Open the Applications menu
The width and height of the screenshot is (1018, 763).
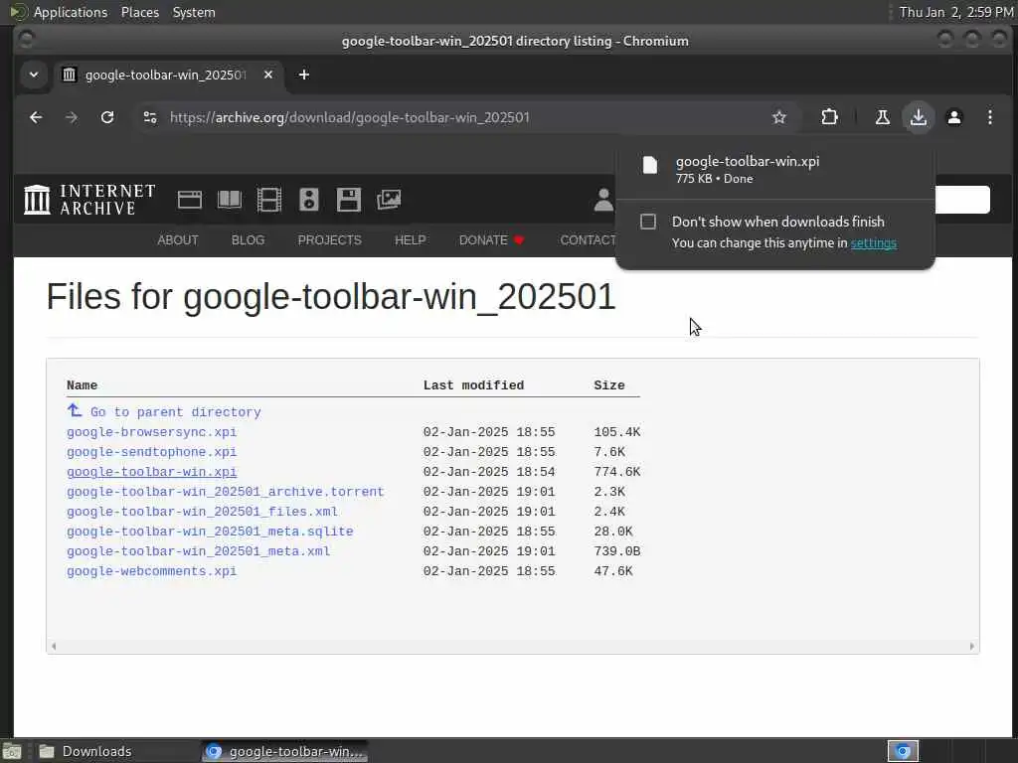coord(71,12)
